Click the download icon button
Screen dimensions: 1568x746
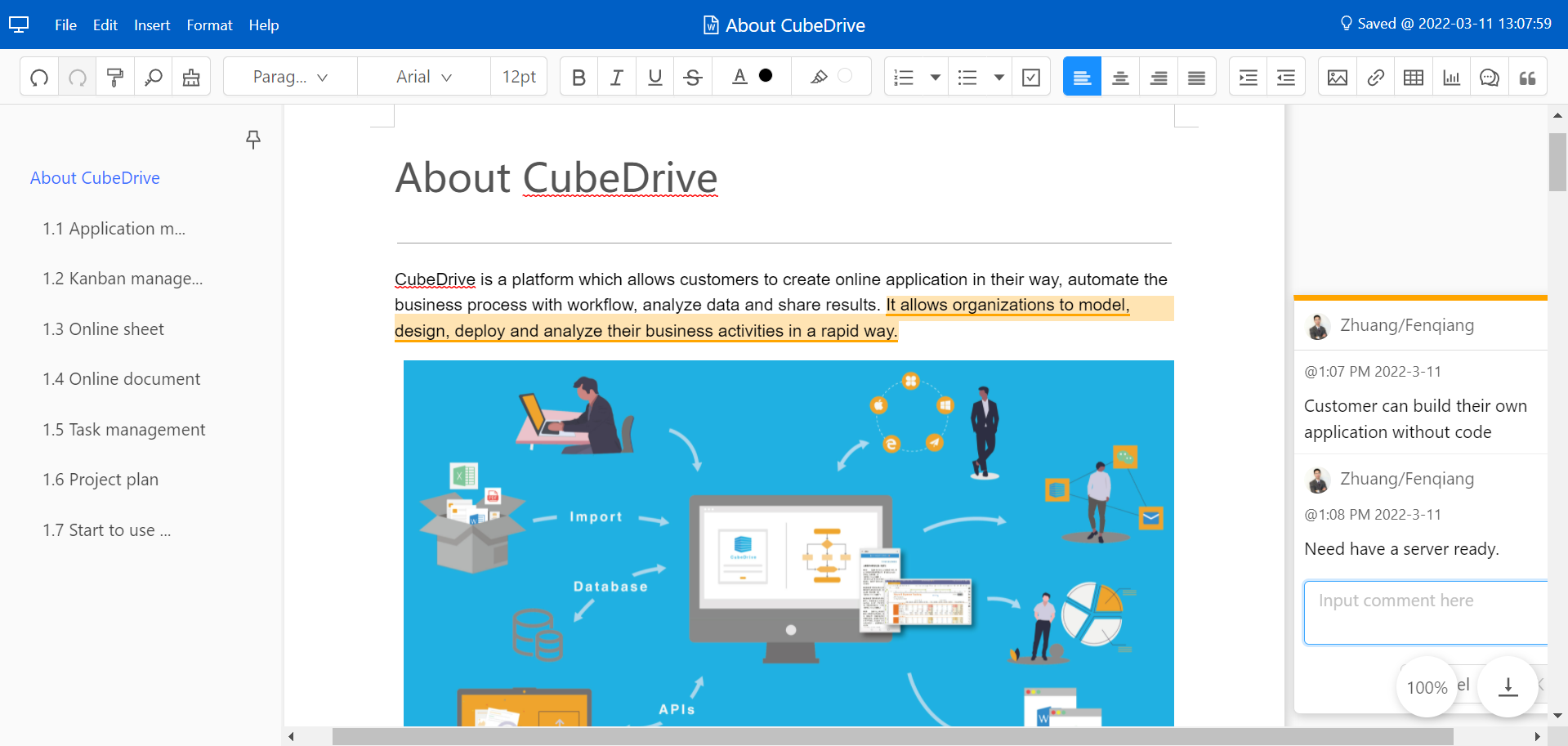(x=1508, y=686)
